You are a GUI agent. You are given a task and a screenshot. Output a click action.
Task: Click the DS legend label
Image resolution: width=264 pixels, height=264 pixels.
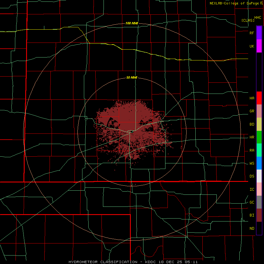click(252, 176)
